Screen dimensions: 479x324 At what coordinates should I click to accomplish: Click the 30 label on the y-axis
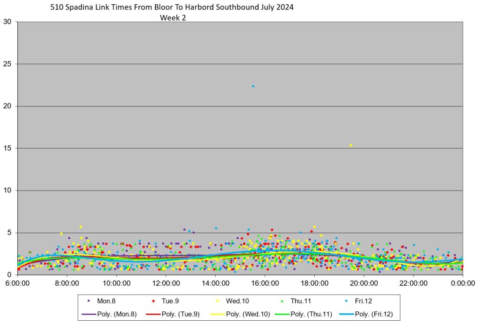click(7, 22)
